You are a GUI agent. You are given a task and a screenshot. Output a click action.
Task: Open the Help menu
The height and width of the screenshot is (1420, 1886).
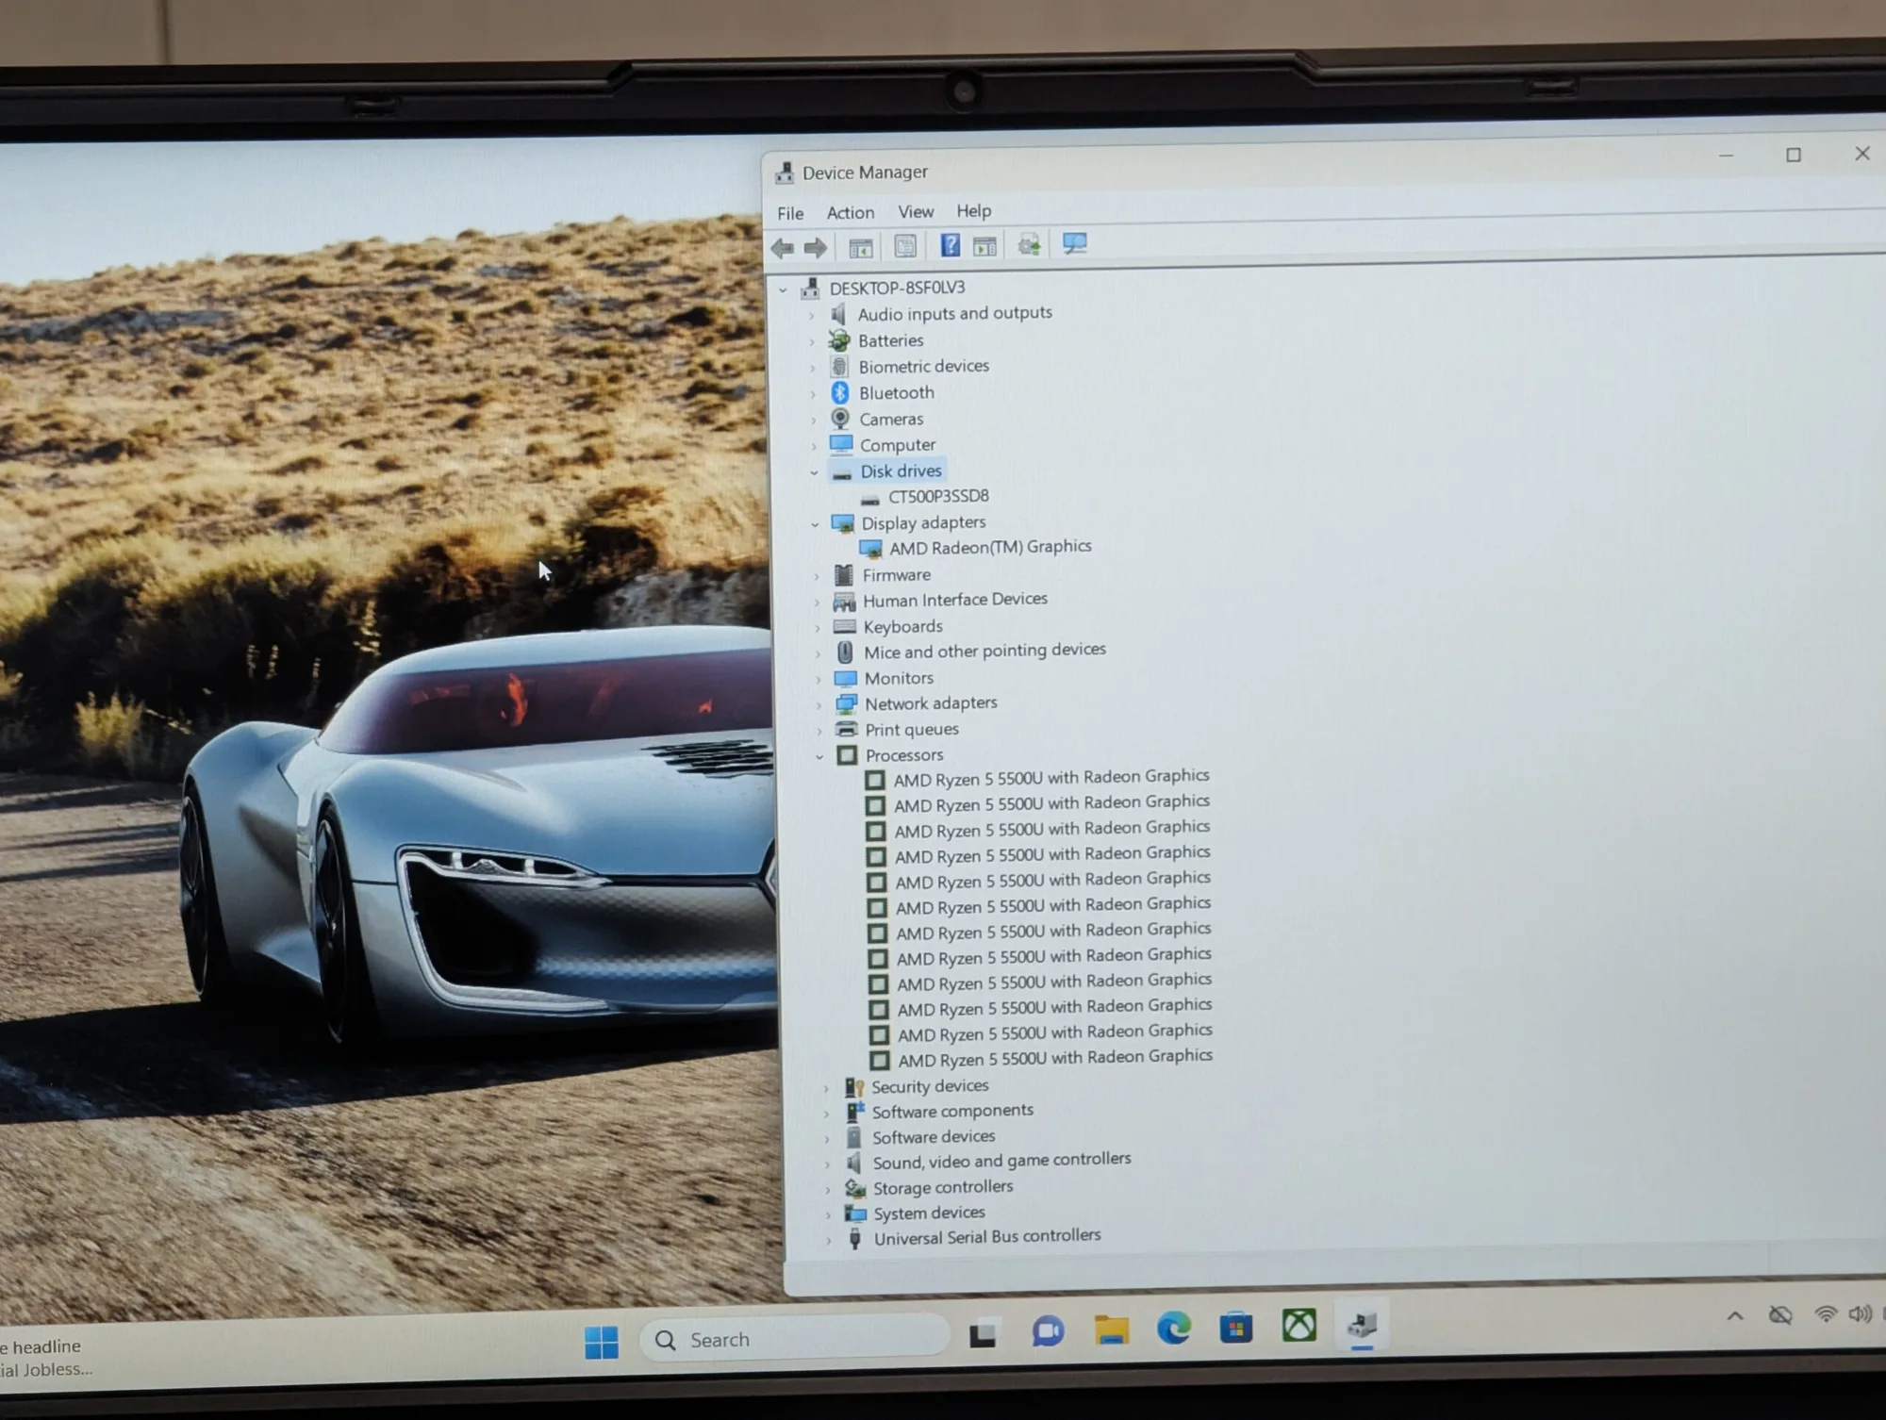[974, 211]
